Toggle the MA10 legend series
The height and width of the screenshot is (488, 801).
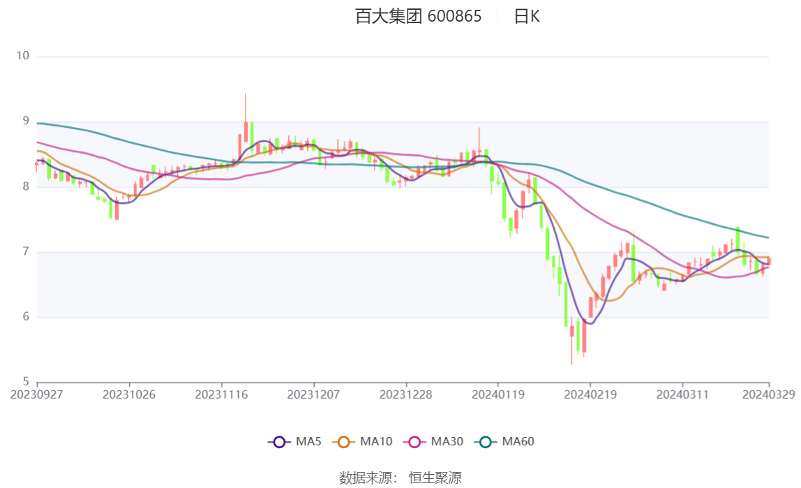pyautogui.click(x=362, y=441)
